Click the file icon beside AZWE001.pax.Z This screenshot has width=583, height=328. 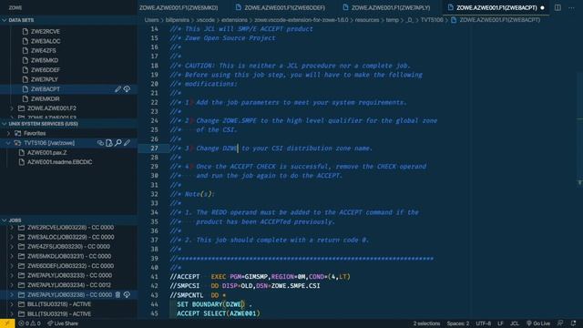(22, 152)
